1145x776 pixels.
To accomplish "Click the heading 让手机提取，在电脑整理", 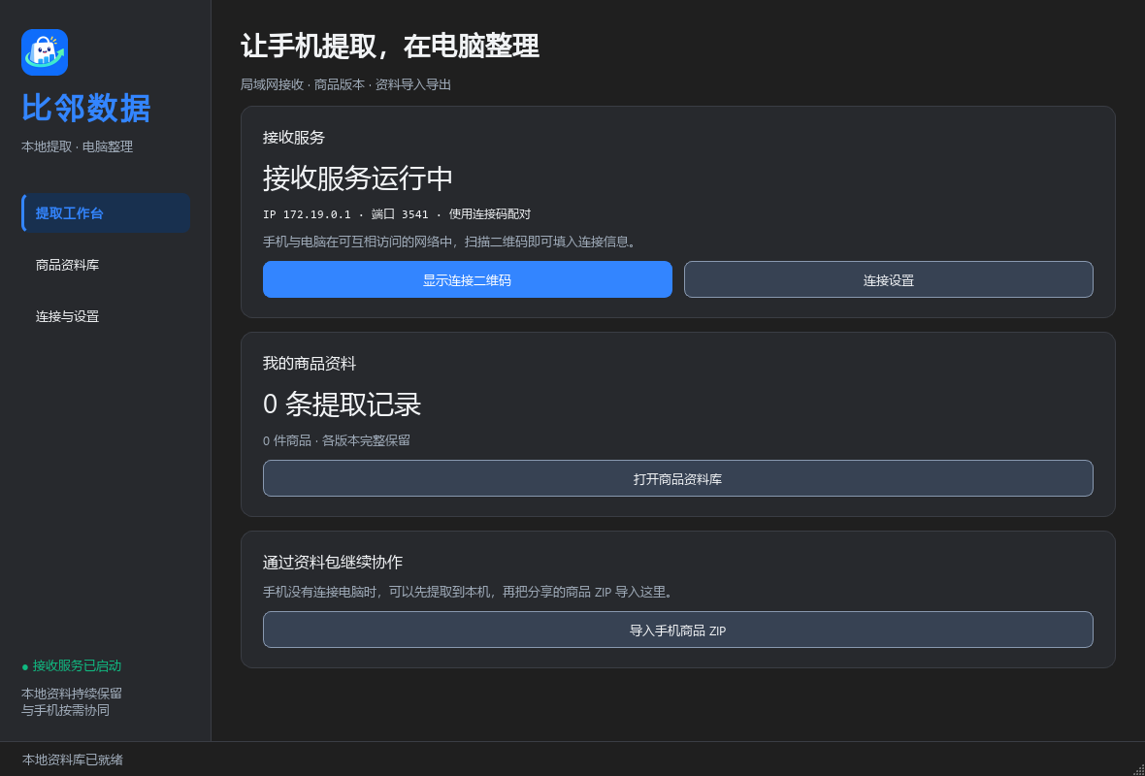I will (x=390, y=46).
